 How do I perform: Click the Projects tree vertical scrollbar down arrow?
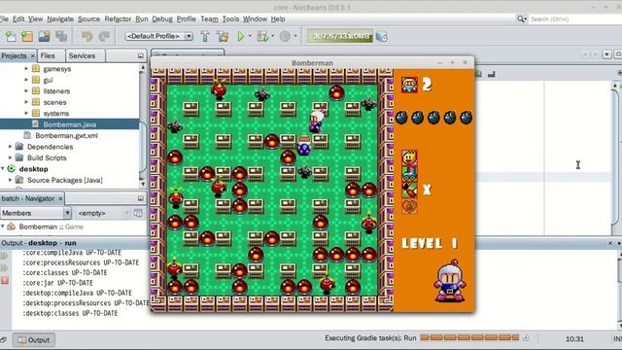143,184
